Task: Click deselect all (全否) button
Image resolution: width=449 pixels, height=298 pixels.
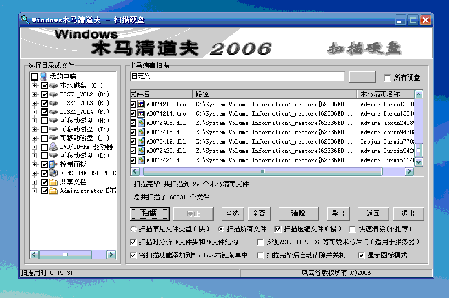Action: 259,214
